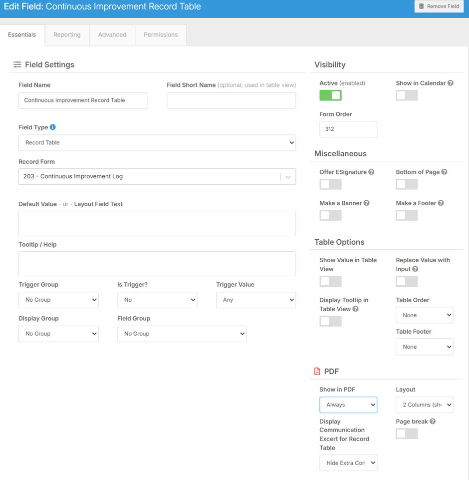Click help icon next to Make a Footer

[x=441, y=203]
